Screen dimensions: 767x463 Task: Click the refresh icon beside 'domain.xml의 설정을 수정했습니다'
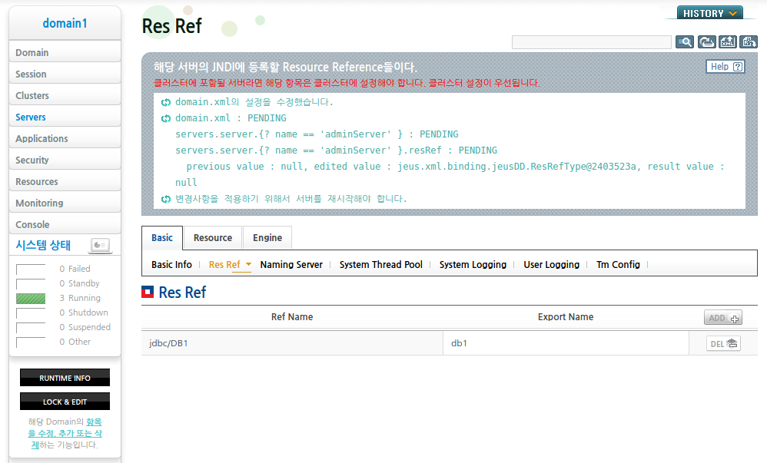166,102
